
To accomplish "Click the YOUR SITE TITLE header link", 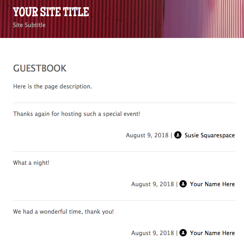I will coord(51,12).
